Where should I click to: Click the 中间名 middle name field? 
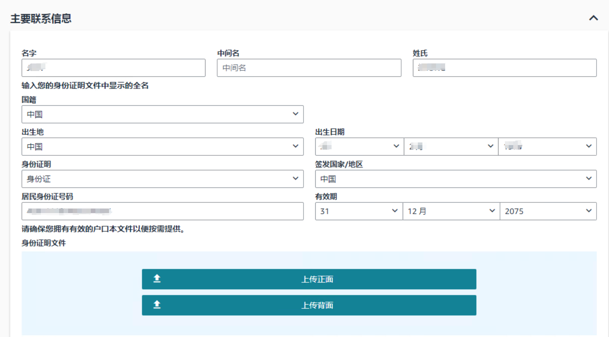(x=308, y=68)
